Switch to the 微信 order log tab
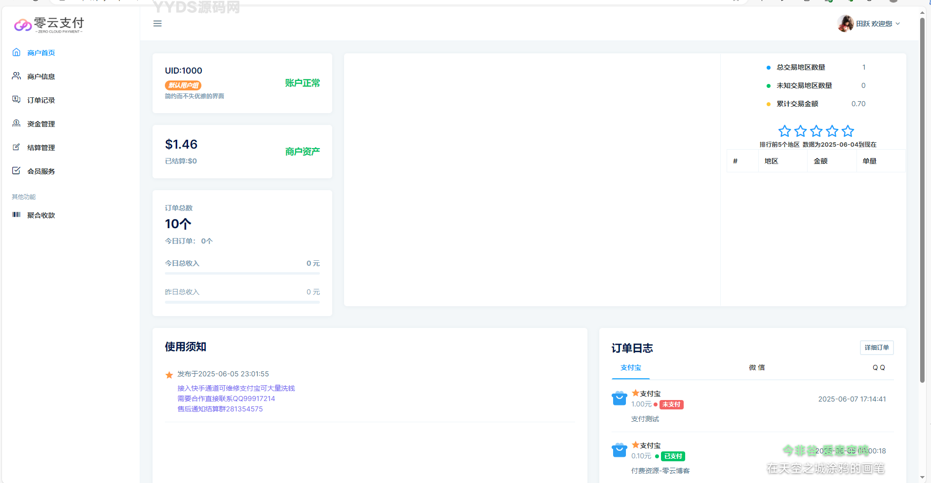Screen dimensions: 931x483 [x=756, y=368]
